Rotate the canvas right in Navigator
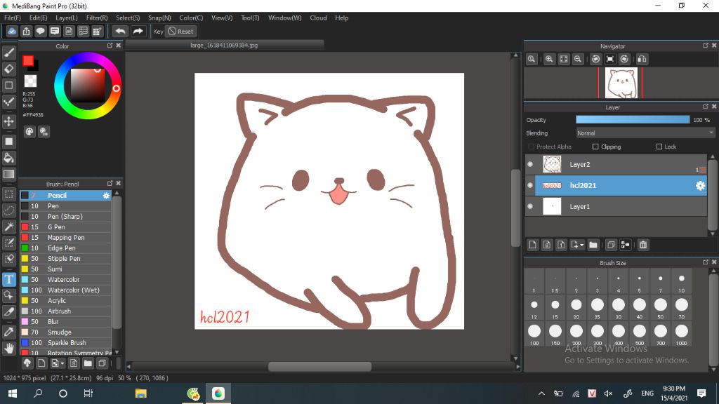 (x=624, y=59)
